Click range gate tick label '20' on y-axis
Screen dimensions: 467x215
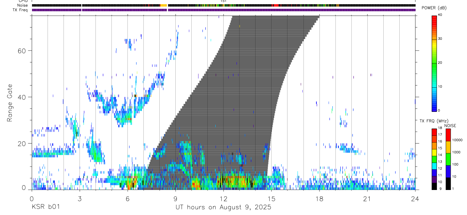point(22,144)
